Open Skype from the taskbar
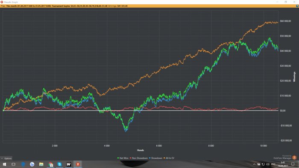This screenshot has width=299, height=168. click(x=59, y=164)
